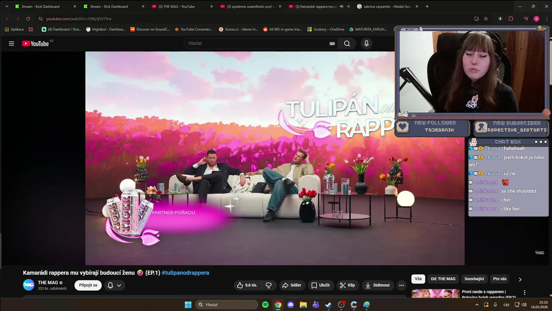
Task: Open the Discover on SoundCloud bookmark
Action: point(150,29)
